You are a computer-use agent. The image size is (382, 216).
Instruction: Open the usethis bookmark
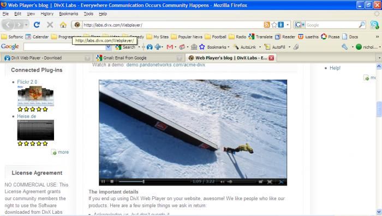click(308, 37)
